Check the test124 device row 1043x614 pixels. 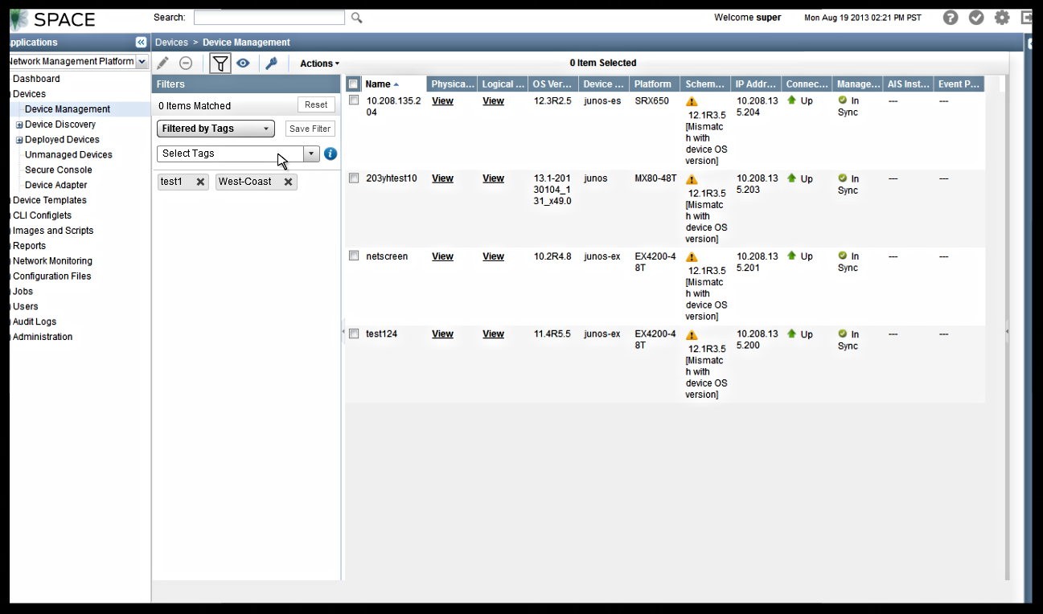click(354, 334)
